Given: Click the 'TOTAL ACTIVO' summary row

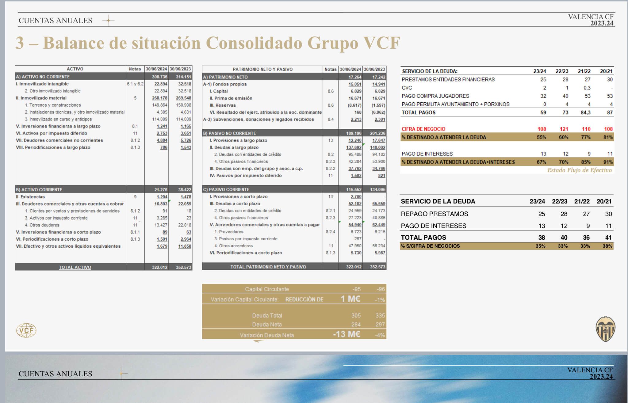Looking at the screenshot, I should [75, 267].
